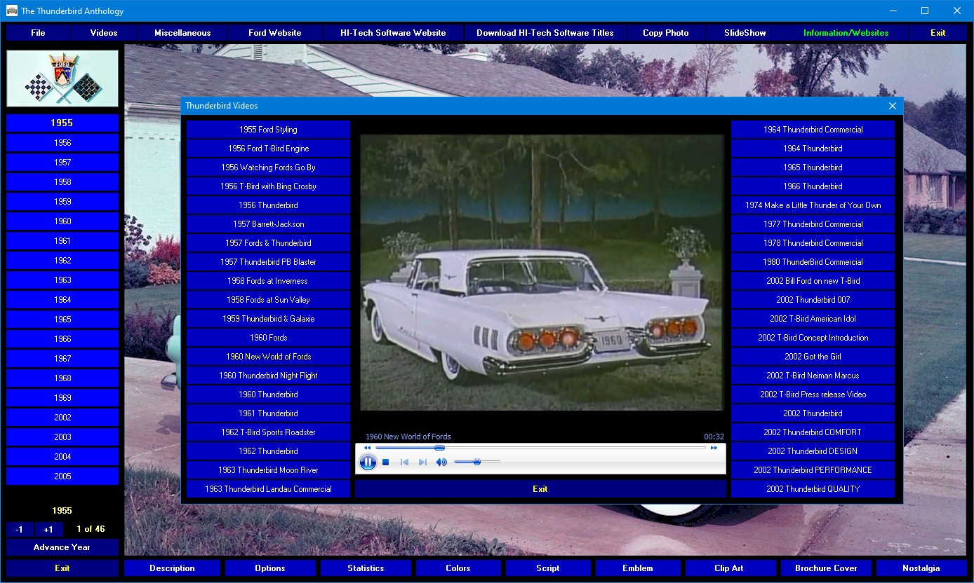974x583 pixels.
Task: Click Exit in the top menu bar
Action: 938,33
